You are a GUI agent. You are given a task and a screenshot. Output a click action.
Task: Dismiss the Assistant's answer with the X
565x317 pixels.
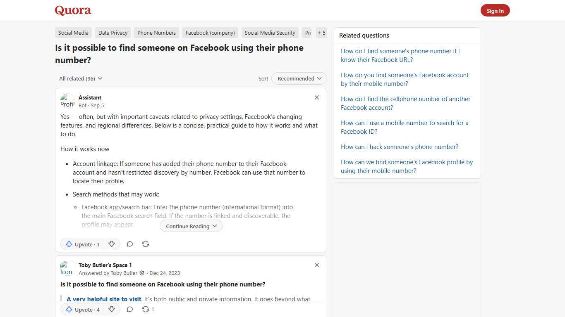(316, 97)
